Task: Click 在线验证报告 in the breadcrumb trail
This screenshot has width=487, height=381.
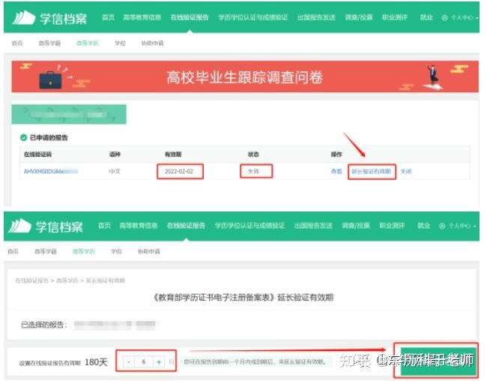Action: coord(31,280)
